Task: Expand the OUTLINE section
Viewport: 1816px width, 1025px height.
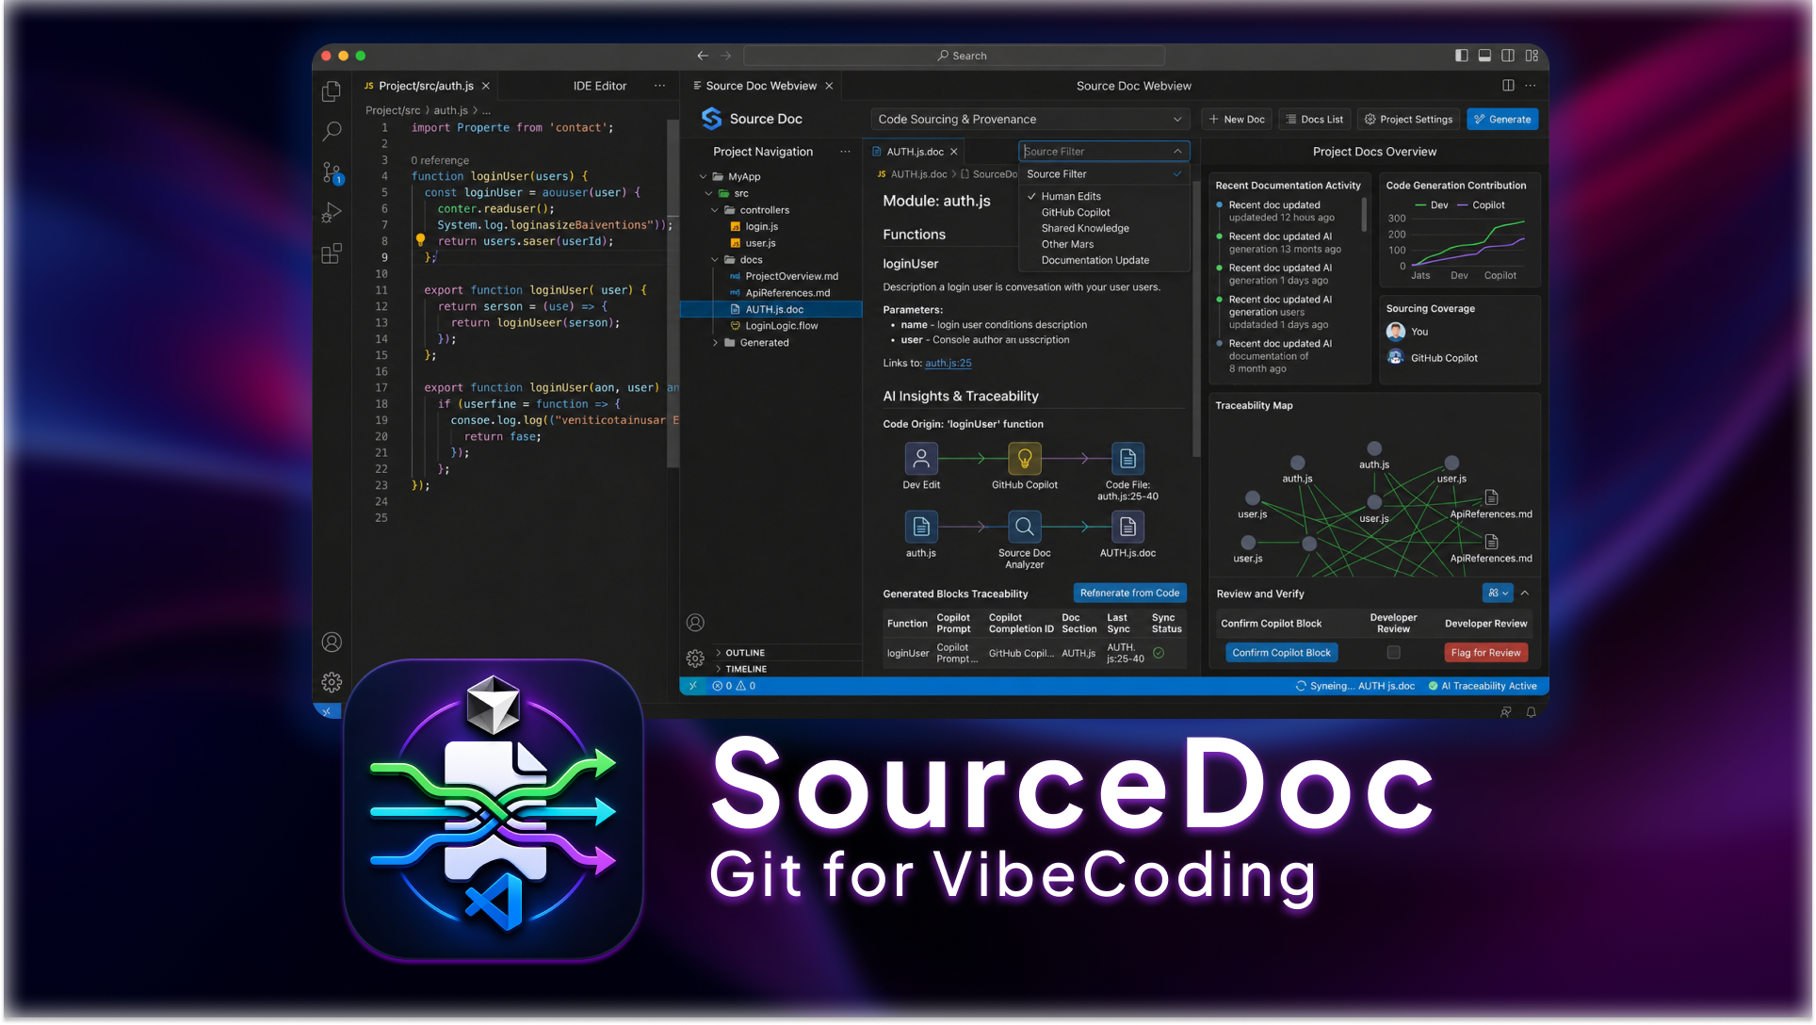Action: (x=744, y=653)
